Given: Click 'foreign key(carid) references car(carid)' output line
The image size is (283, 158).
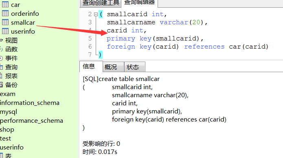Looking at the screenshot, I should (x=169, y=120).
